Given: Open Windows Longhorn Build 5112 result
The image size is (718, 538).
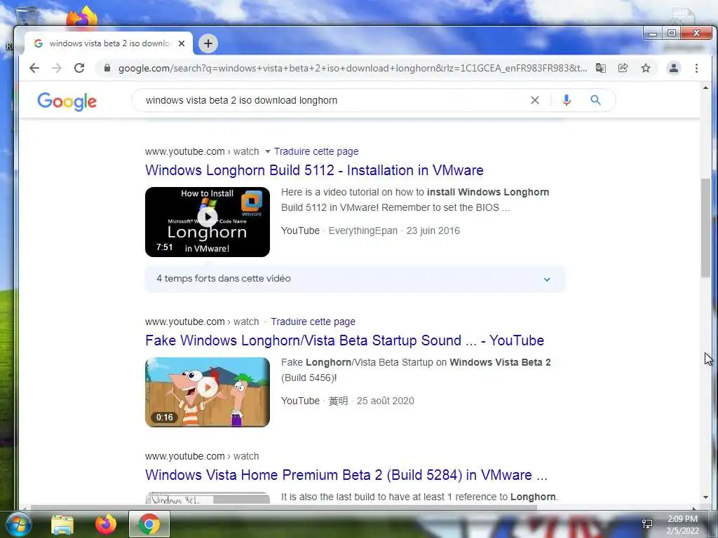Looking at the screenshot, I should click(314, 170).
